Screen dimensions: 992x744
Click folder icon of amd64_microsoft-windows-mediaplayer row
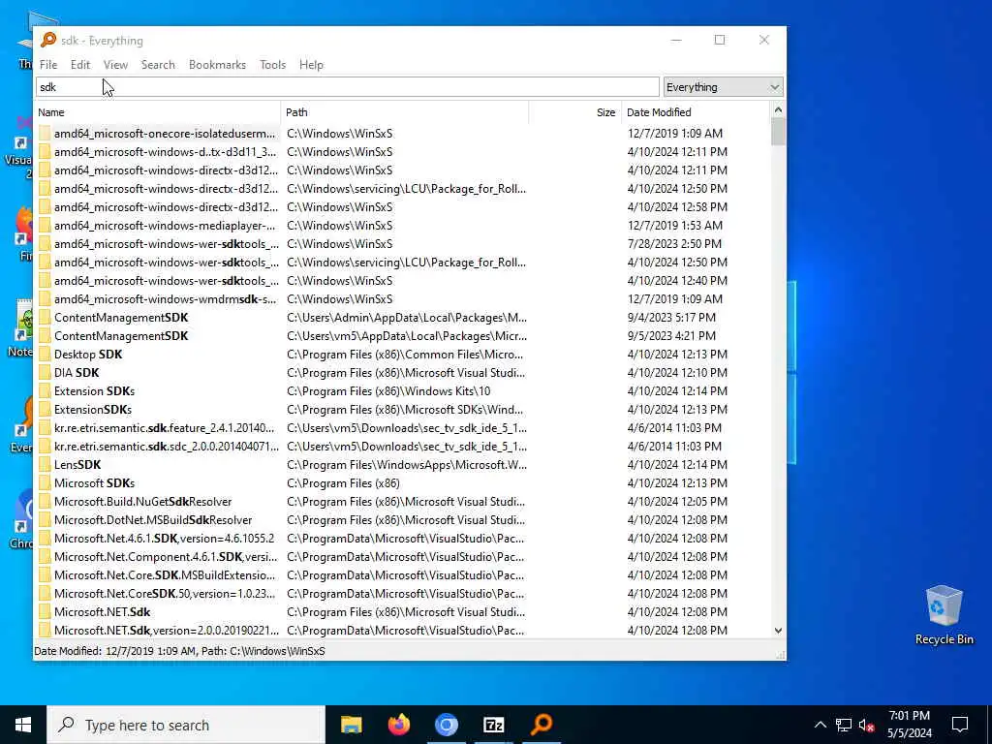[45, 225]
